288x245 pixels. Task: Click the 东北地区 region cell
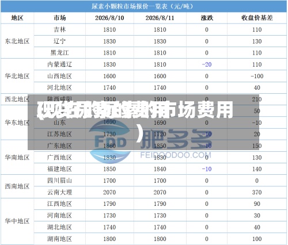tap(17, 41)
